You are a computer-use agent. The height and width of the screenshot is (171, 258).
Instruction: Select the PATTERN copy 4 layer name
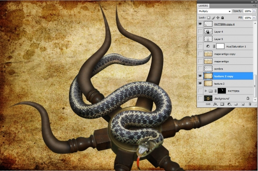pos(224,24)
